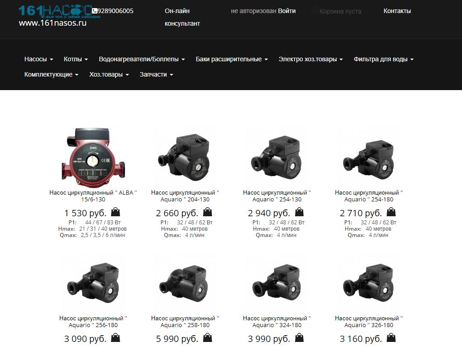This screenshot has height=346, width=462.
Task: Expand the Насосы dropdown menu
Action: [x=38, y=59]
